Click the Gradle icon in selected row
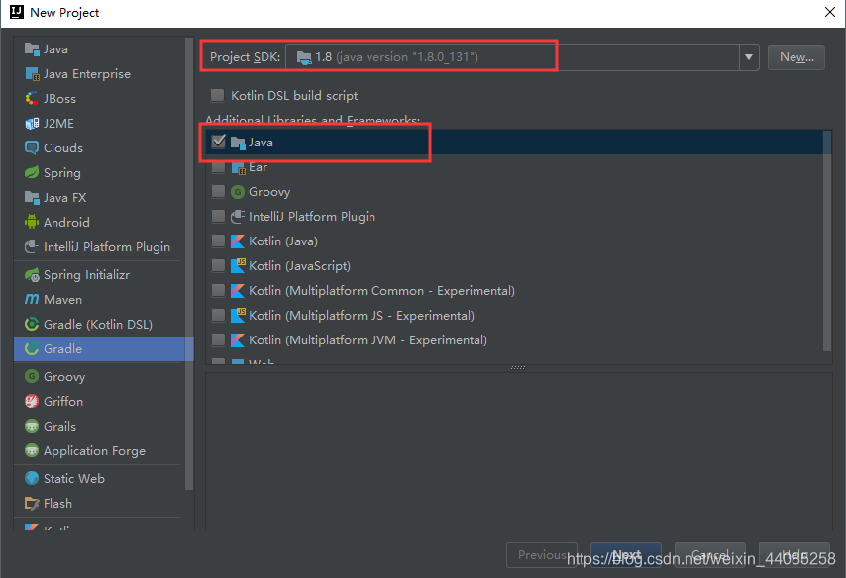The height and width of the screenshot is (578, 846). [x=32, y=348]
